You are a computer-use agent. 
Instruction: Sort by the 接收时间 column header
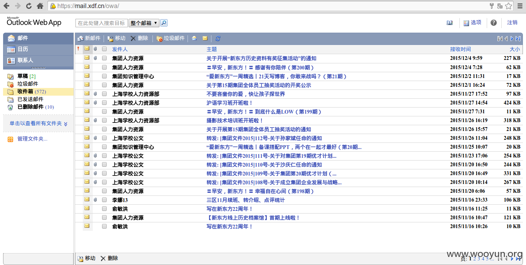click(x=461, y=49)
